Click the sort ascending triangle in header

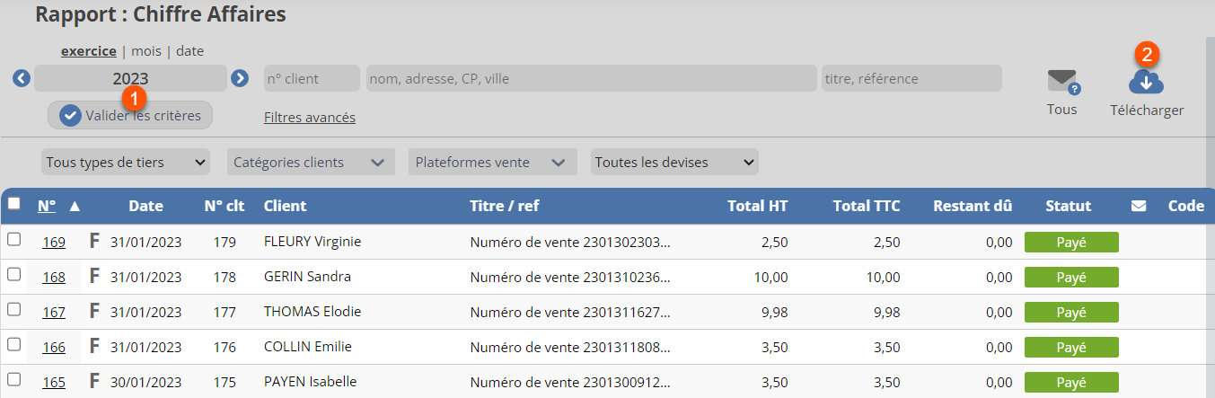click(x=75, y=206)
